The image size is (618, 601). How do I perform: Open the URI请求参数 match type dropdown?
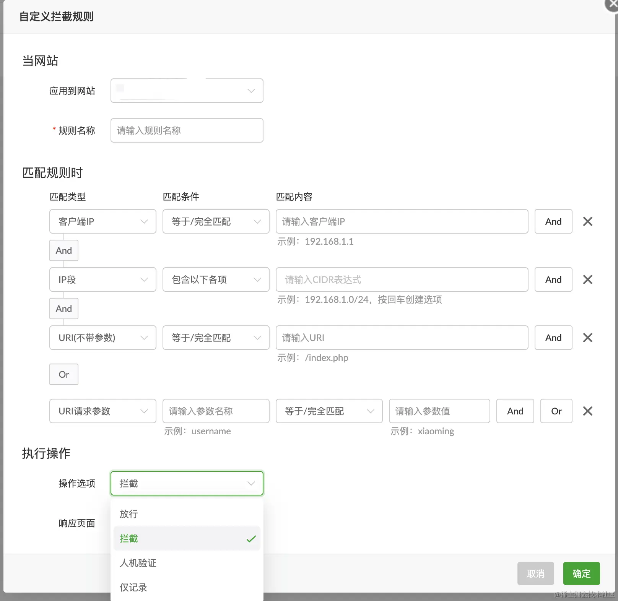103,411
